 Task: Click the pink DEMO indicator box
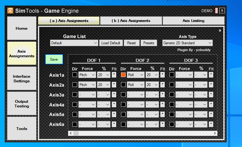point(216,11)
